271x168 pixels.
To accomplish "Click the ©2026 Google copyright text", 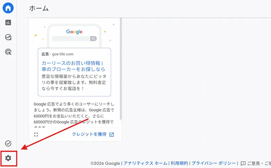I will tap(105, 163).
